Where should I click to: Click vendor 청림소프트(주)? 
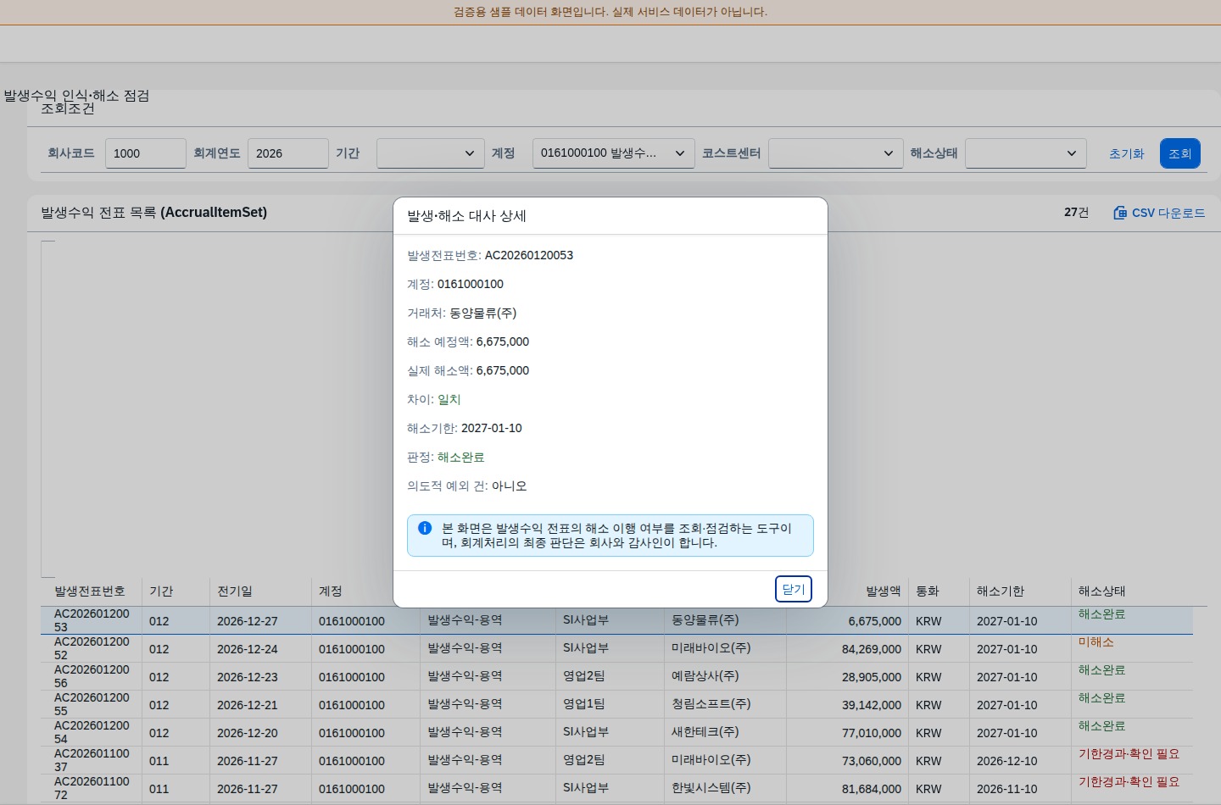click(x=711, y=704)
